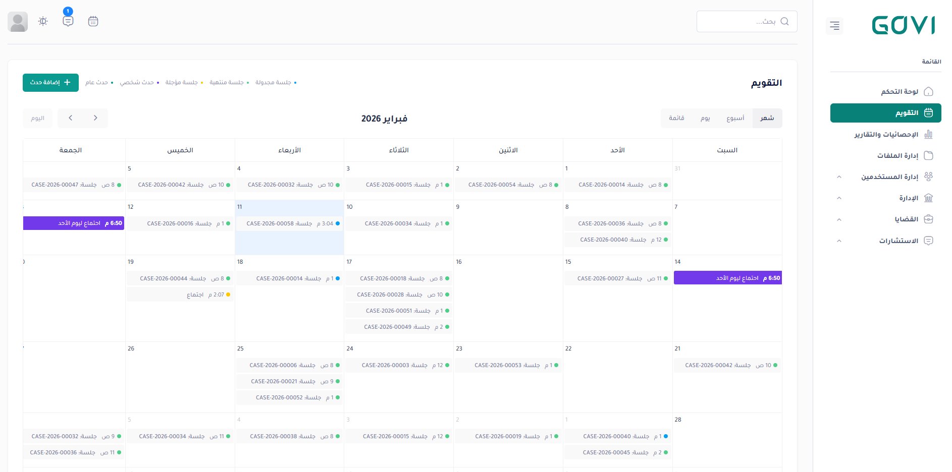952x472 pixels.
Task: Switch to قائمة list view tab
Action: [676, 118]
